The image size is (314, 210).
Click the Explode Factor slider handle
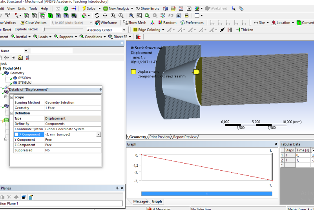(44, 29)
